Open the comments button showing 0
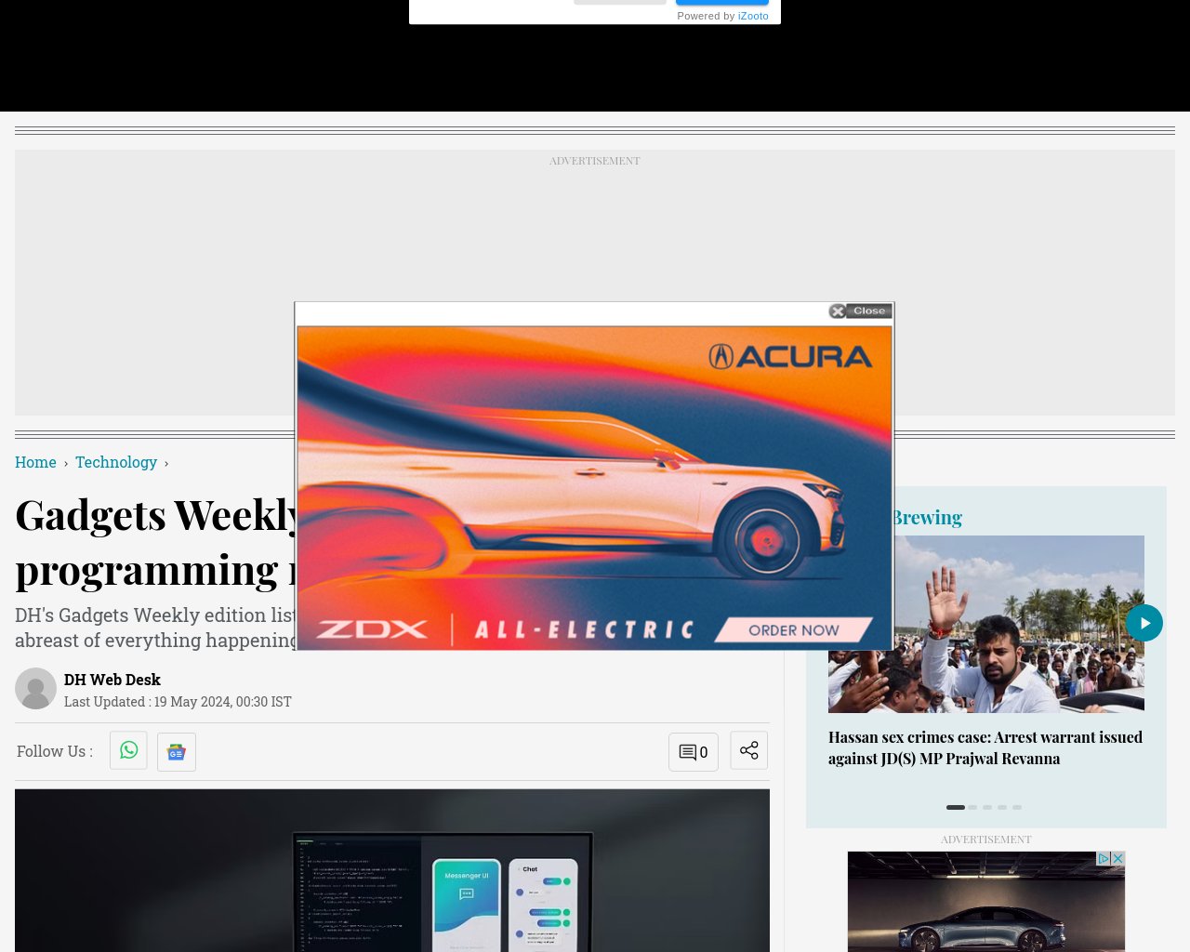1190x952 pixels. tap(694, 752)
